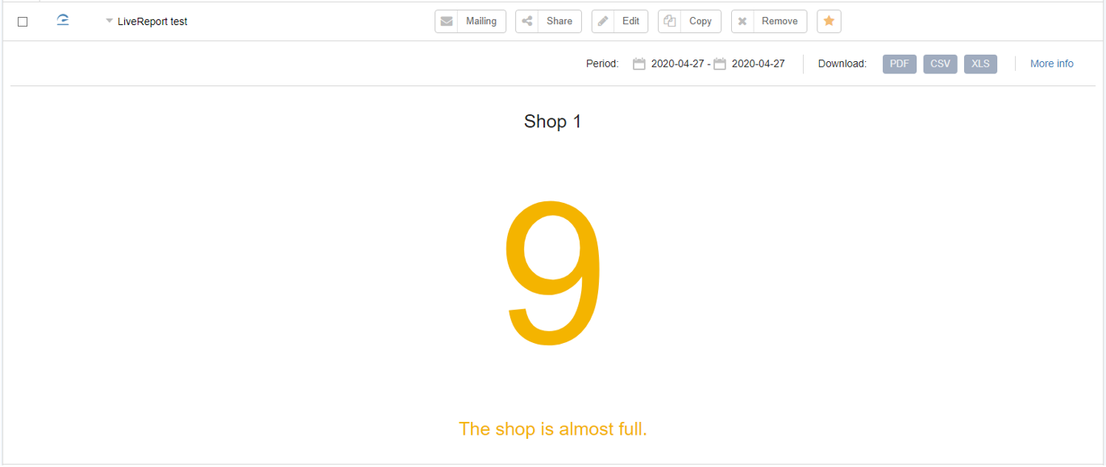Image resolution: width=1106 pixels, height=467 pixels.
Task: Click the blue LiveReport gauge icon
Action: coord(63,20)
